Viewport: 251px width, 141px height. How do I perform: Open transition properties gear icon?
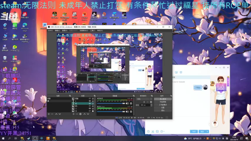point(151,102)
